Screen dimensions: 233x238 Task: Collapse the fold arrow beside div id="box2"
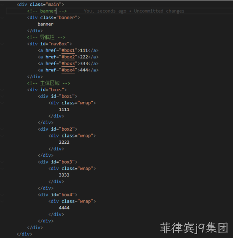[2, 129]
